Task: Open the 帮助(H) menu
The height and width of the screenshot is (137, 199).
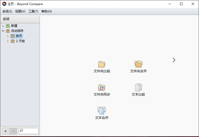Action: click(46, 11)
